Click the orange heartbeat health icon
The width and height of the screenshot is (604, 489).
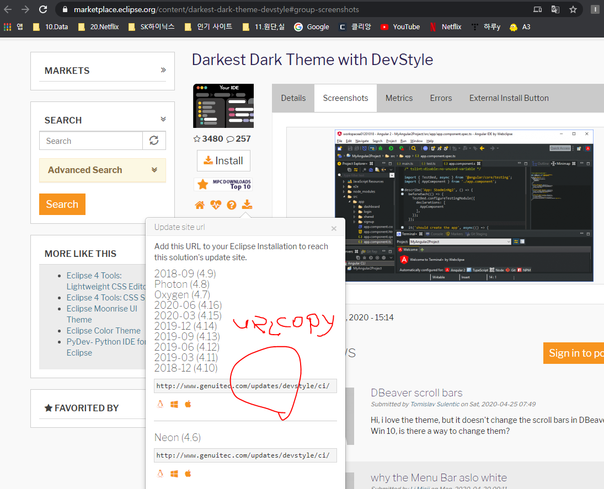216,205
